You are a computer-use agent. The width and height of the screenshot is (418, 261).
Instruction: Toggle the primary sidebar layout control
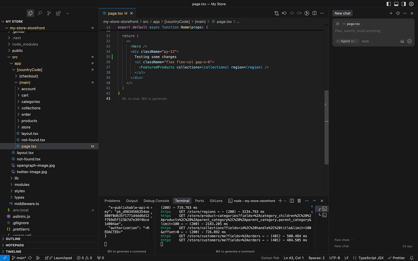tap(388, 3)
